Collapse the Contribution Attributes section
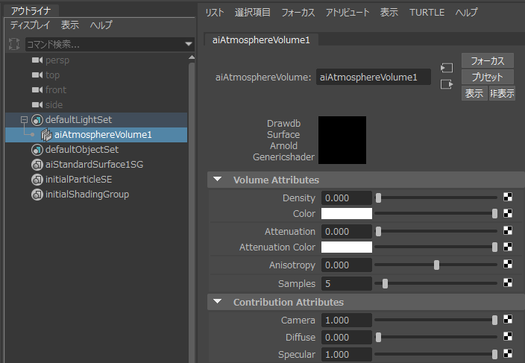 pyautogui.click(x=217, y=301)
